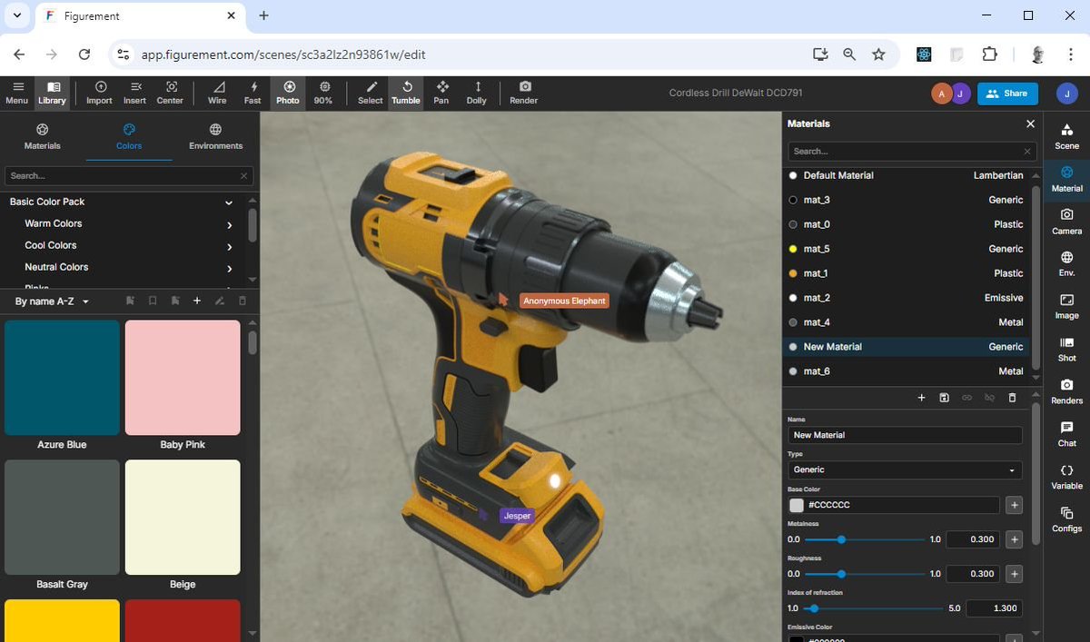Screen dimensions: 1090x642
Task: Click the blue Share button
Action: click(1007, 93)
